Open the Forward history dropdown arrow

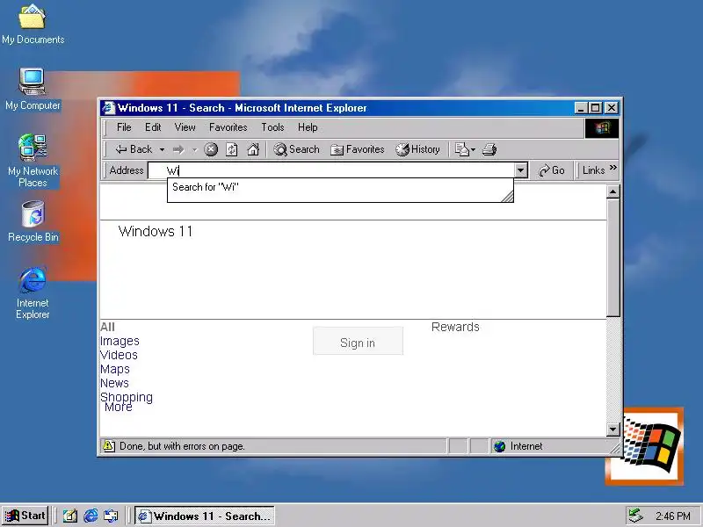click(x=194, y=149)
